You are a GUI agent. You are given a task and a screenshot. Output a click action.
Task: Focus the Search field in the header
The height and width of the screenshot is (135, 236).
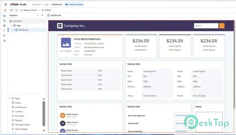pyautogui.click(x=206, y=26)
